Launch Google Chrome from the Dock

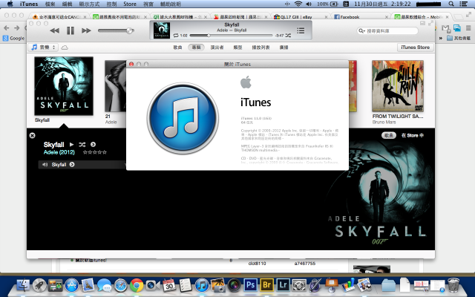point(137,285)
